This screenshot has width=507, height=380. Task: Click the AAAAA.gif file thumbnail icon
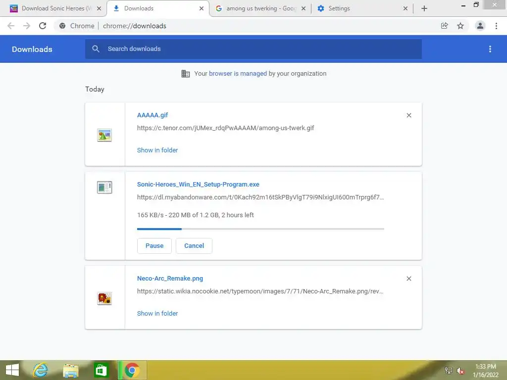pyautogui.click(x=104, y=135)
